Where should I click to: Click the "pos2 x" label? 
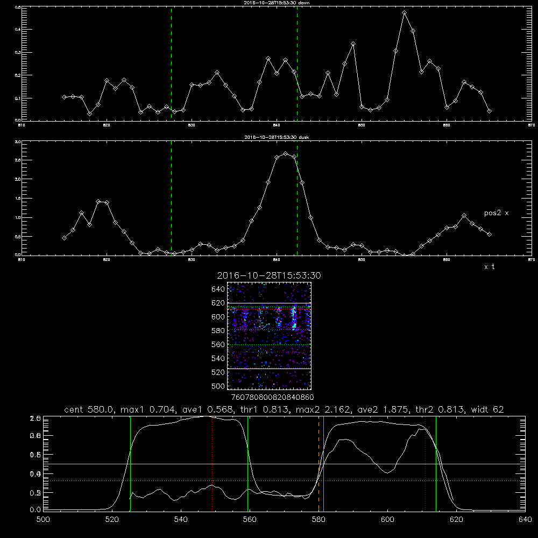pos(496,213)
